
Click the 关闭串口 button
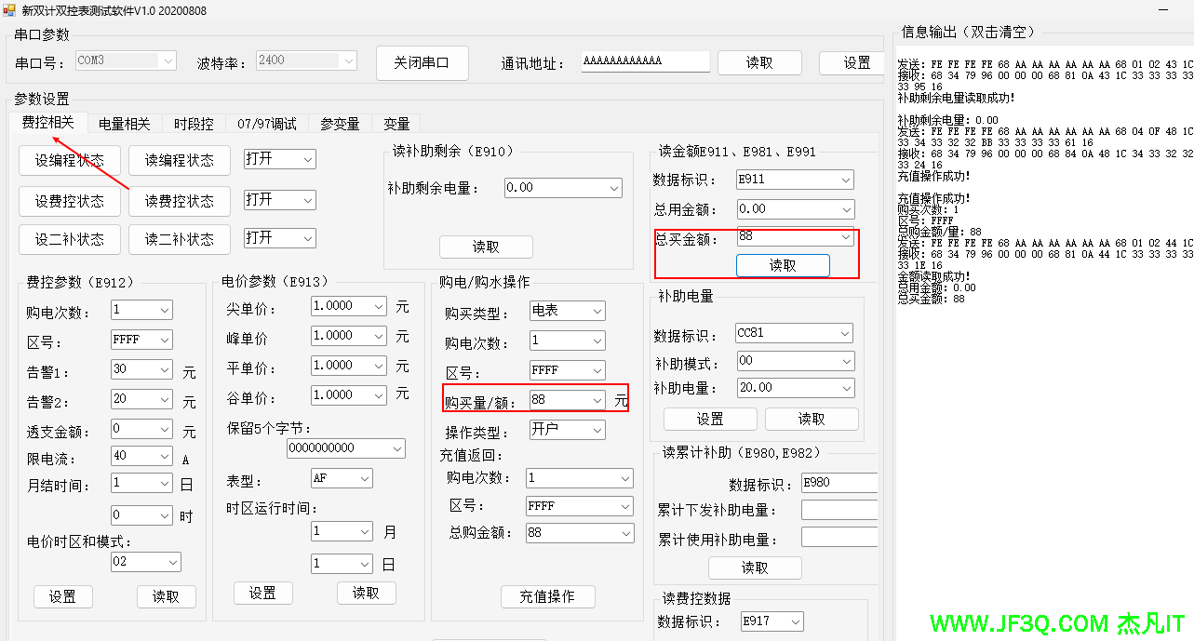[421, 63]
